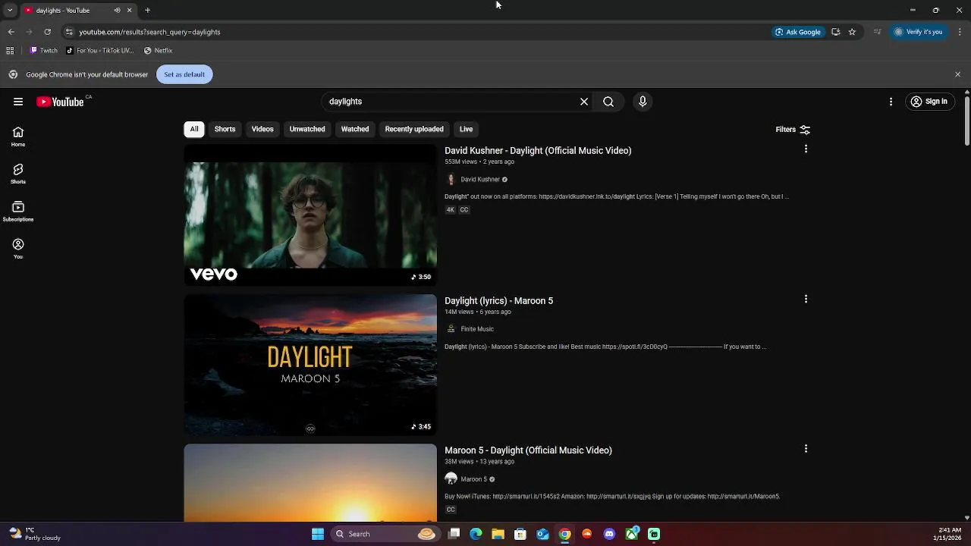Open Chrome three-dot menu
Screen dimensions: 971x546
pyautogui.click(x=960, y=32)
